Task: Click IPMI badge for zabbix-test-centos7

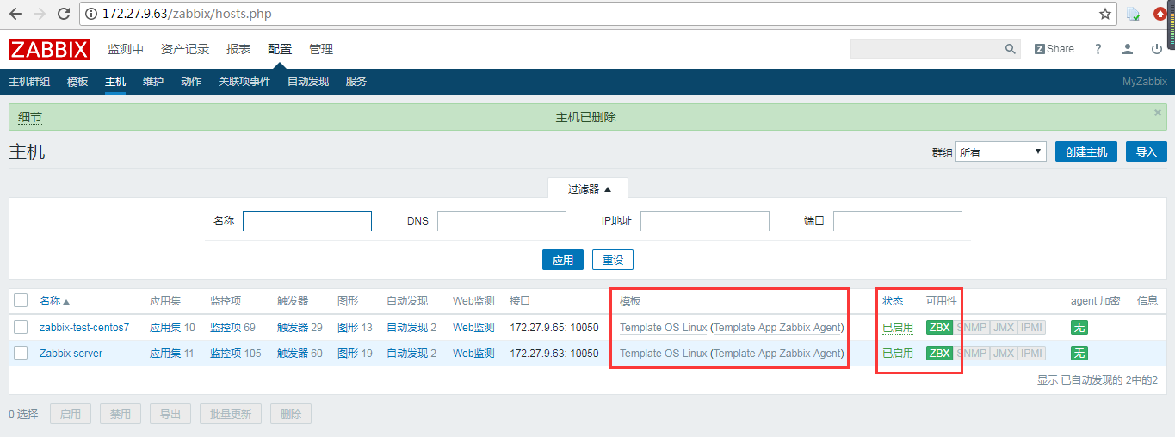Action: point(1031,327)
